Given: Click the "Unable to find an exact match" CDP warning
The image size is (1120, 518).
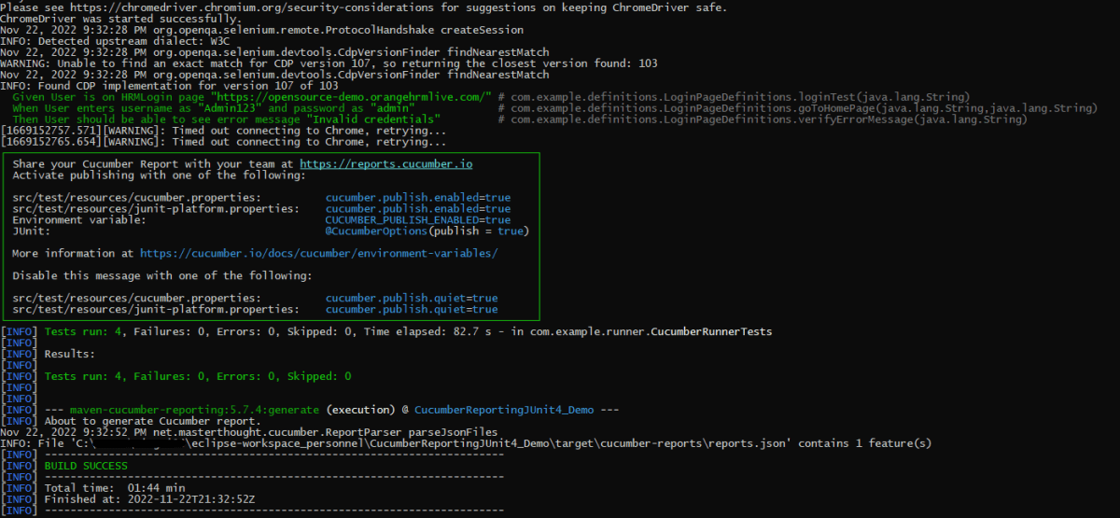Looking at the screenshot, I should click(329, 63).
